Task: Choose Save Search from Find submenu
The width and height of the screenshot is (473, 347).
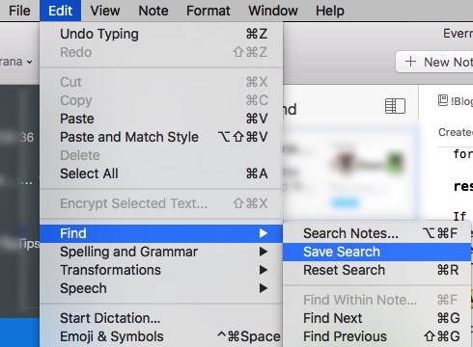Action: click(x=376, y=252)
